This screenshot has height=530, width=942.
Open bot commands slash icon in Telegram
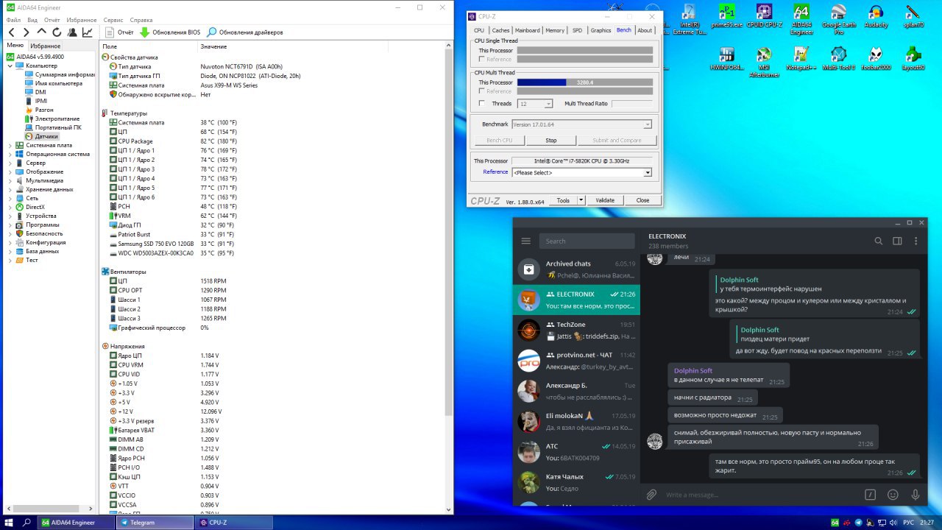(870, 495)
